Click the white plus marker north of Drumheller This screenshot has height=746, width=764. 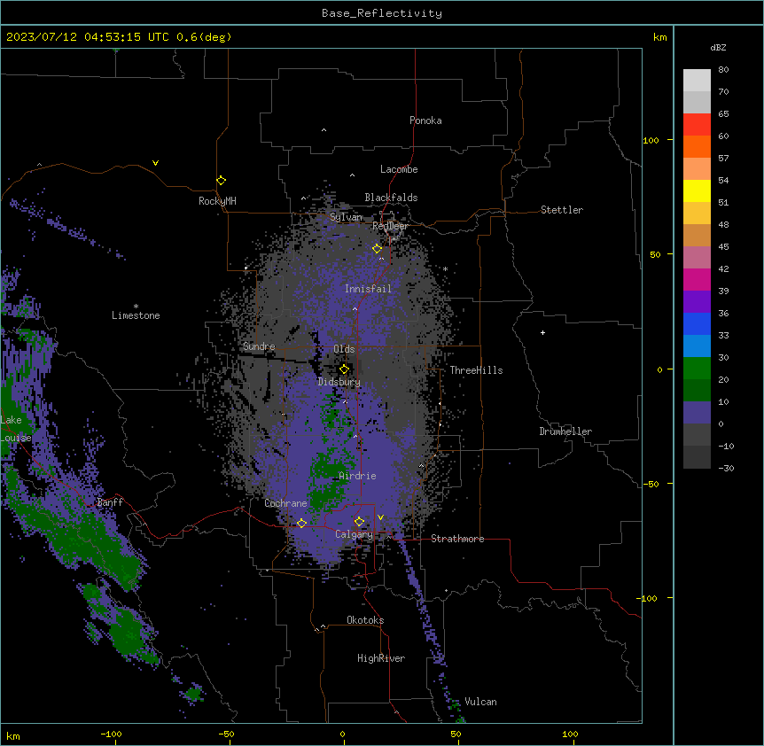click(542, 332)
